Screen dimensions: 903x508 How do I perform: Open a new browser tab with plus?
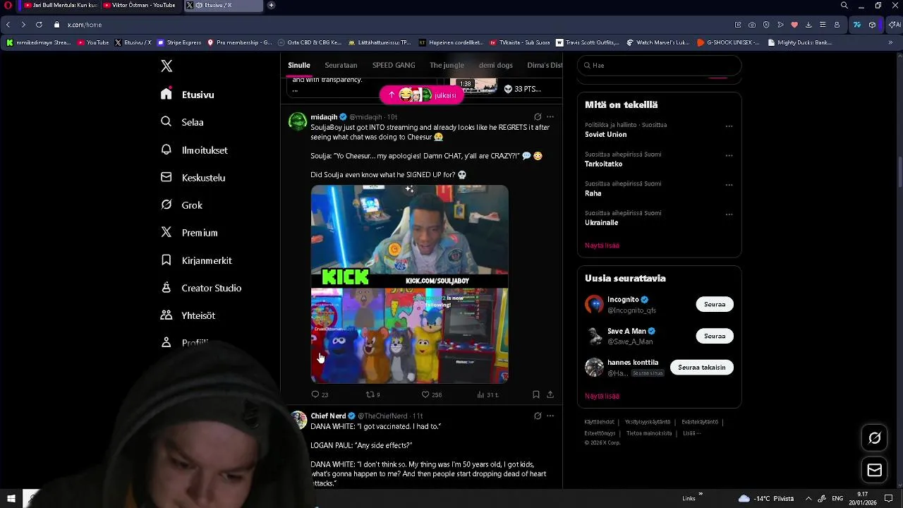tap(271, 5)
